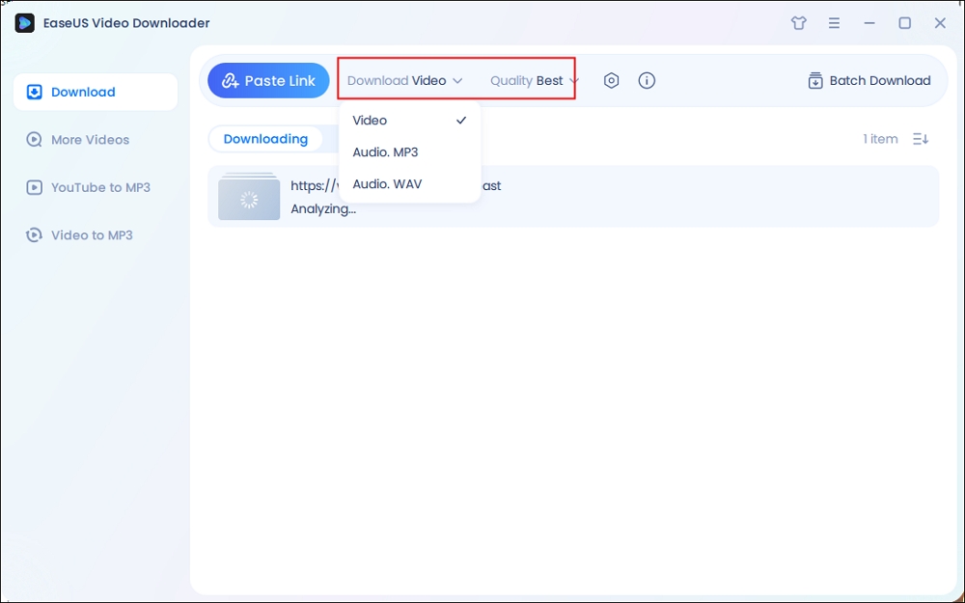Close the EaseUS Video Downloader window
The width and height of the screenshot is (965, 603).
(x=940, y=23)
